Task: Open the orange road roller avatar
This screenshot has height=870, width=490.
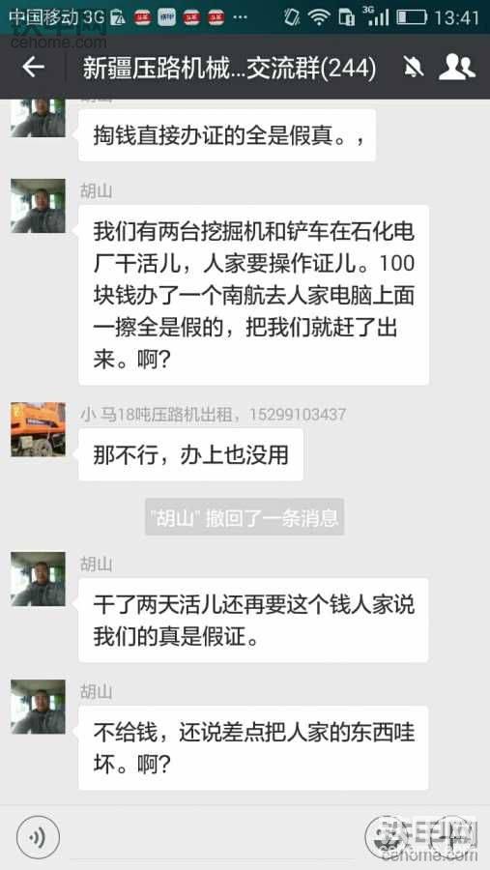Action: [x=39, y=429]
